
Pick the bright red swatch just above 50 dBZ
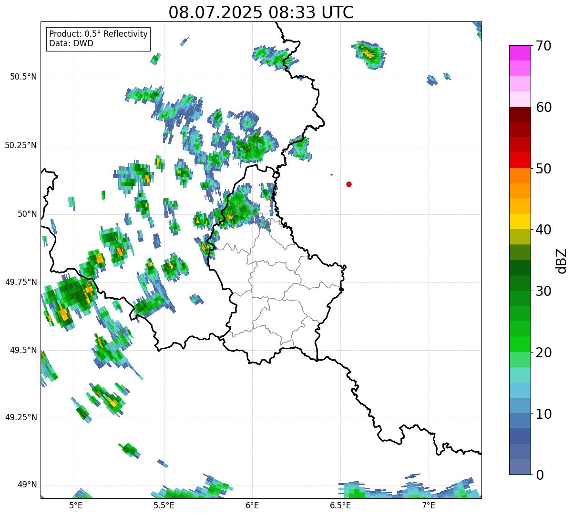pos(520,161)
